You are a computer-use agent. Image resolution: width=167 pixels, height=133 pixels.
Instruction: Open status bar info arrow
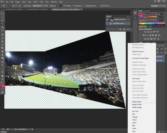33,129
